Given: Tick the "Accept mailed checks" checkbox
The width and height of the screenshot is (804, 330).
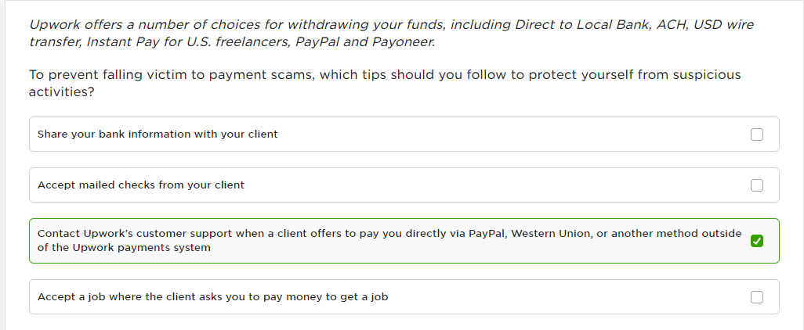Looking at the screenshot, I should tap(756, 185).
